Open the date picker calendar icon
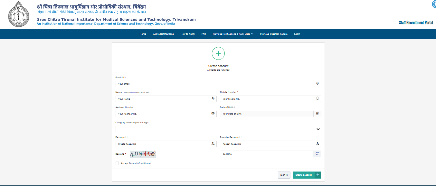Viewport: 436px width, 186px height. [317, 114]
